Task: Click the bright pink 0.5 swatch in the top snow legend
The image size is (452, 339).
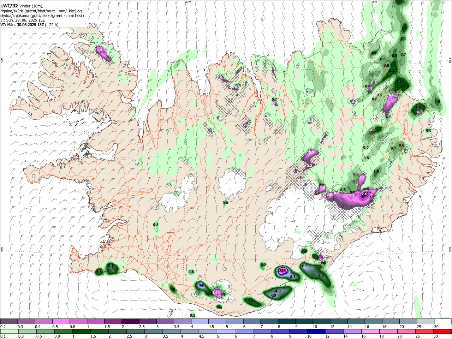Action: (61, 322)
